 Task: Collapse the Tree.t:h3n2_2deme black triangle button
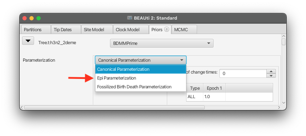pyautogui.click(x=28, y=41)
